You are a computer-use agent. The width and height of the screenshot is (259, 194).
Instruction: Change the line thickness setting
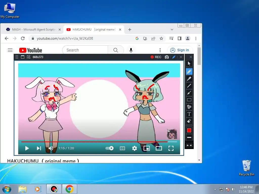point(189,137)
